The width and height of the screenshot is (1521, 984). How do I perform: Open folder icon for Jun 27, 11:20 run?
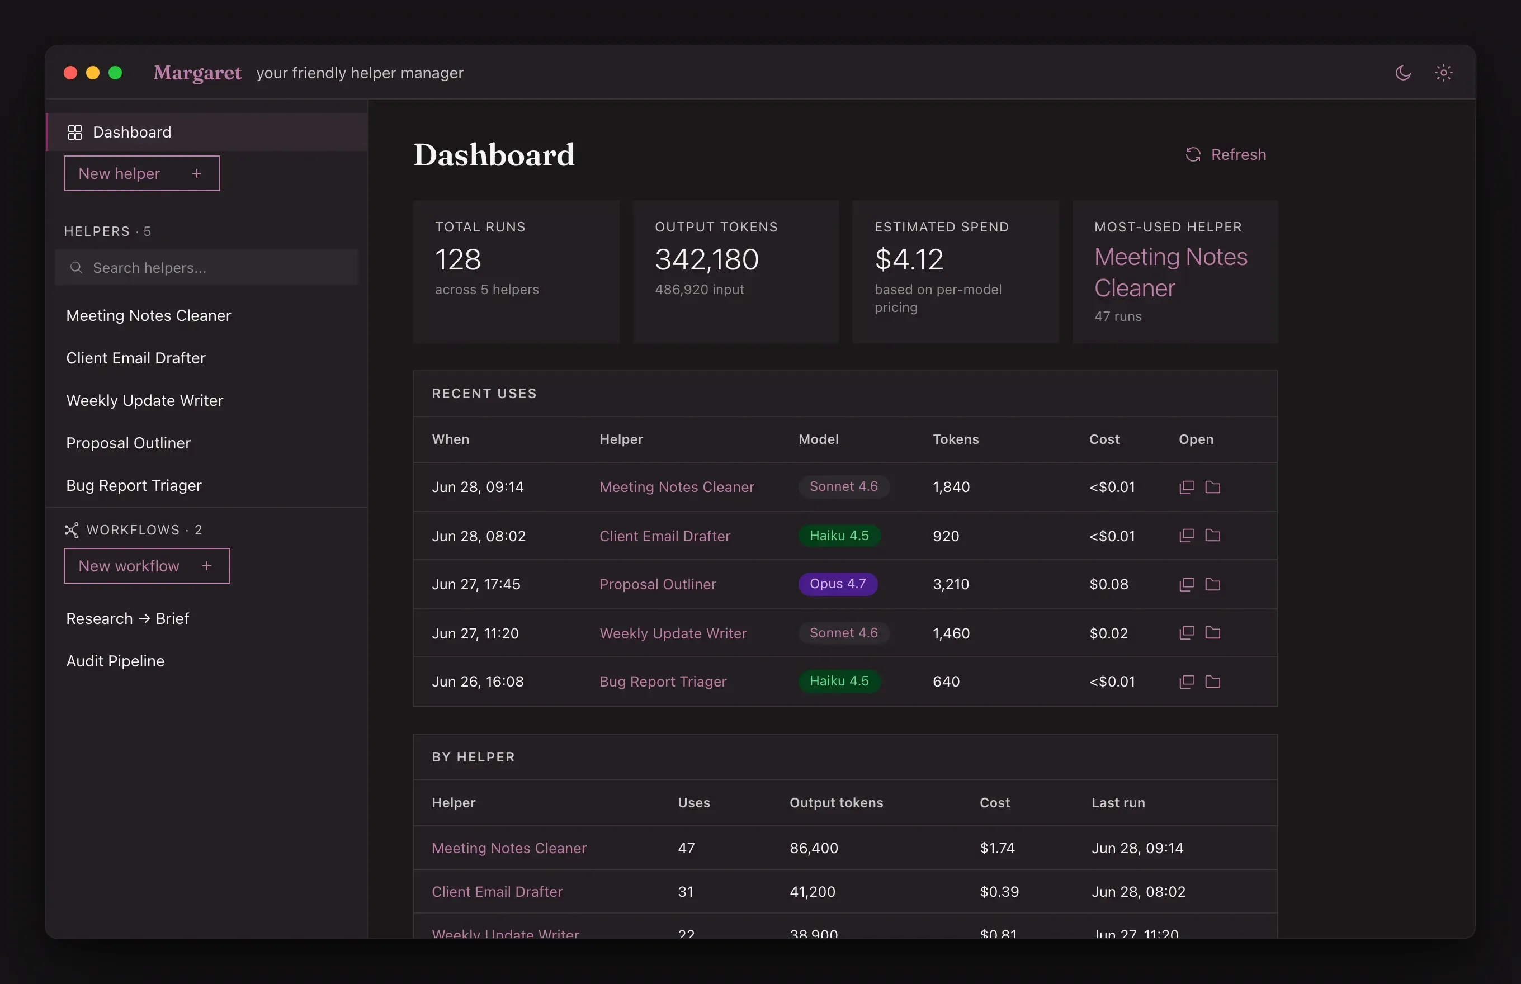[x=1212, y=632]
